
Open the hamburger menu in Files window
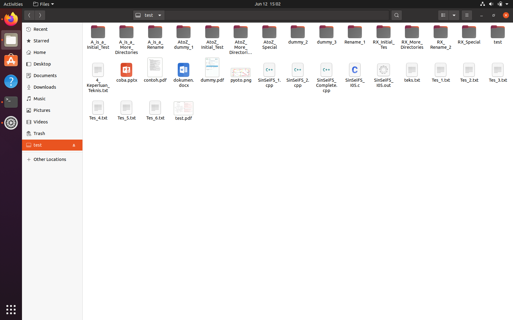click(467, 15)
